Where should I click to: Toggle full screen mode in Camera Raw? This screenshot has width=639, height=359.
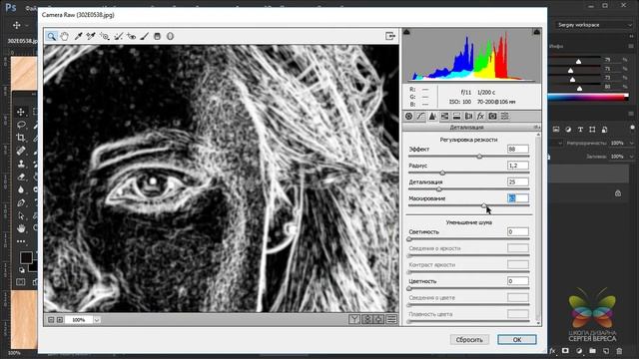pyautogui.click(x=390, y=36)
